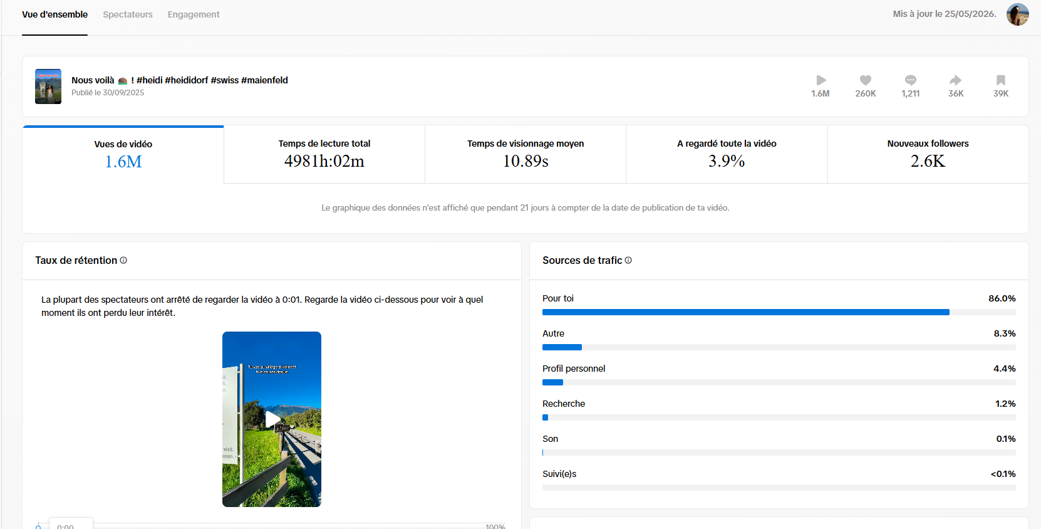Screen dimensions: 1041x529
Task: Open the Heidi video thumbnail
Action: 48,86
